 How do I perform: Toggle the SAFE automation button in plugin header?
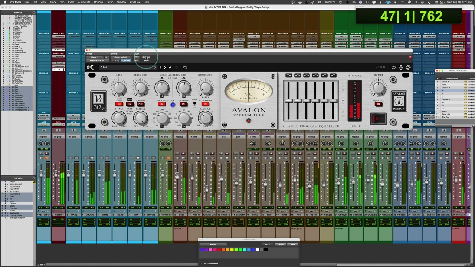pyautogui.click(x=137, y=60)
